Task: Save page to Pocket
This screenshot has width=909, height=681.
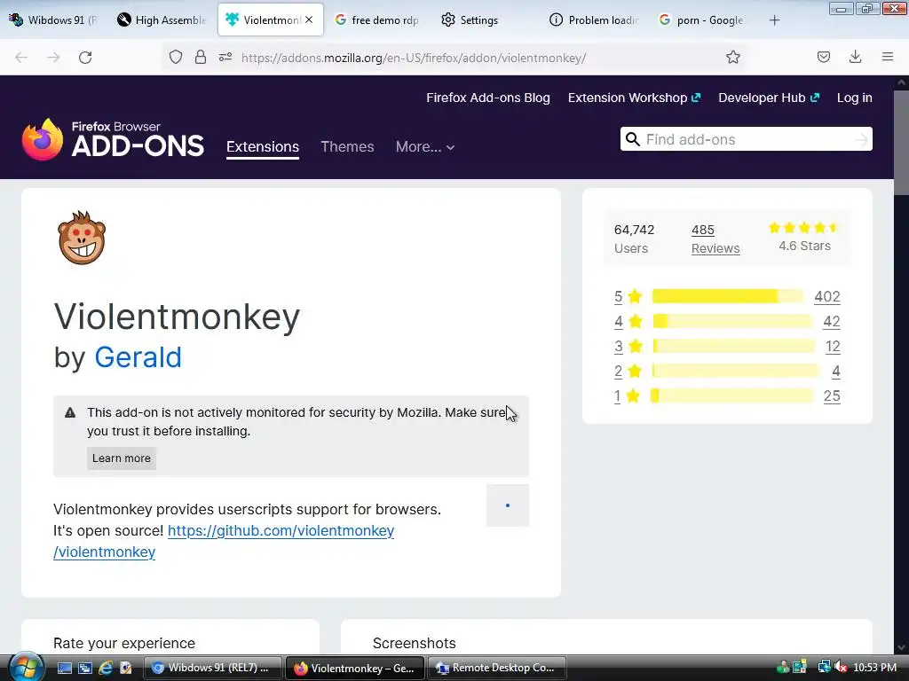Action: coord(823,57)
